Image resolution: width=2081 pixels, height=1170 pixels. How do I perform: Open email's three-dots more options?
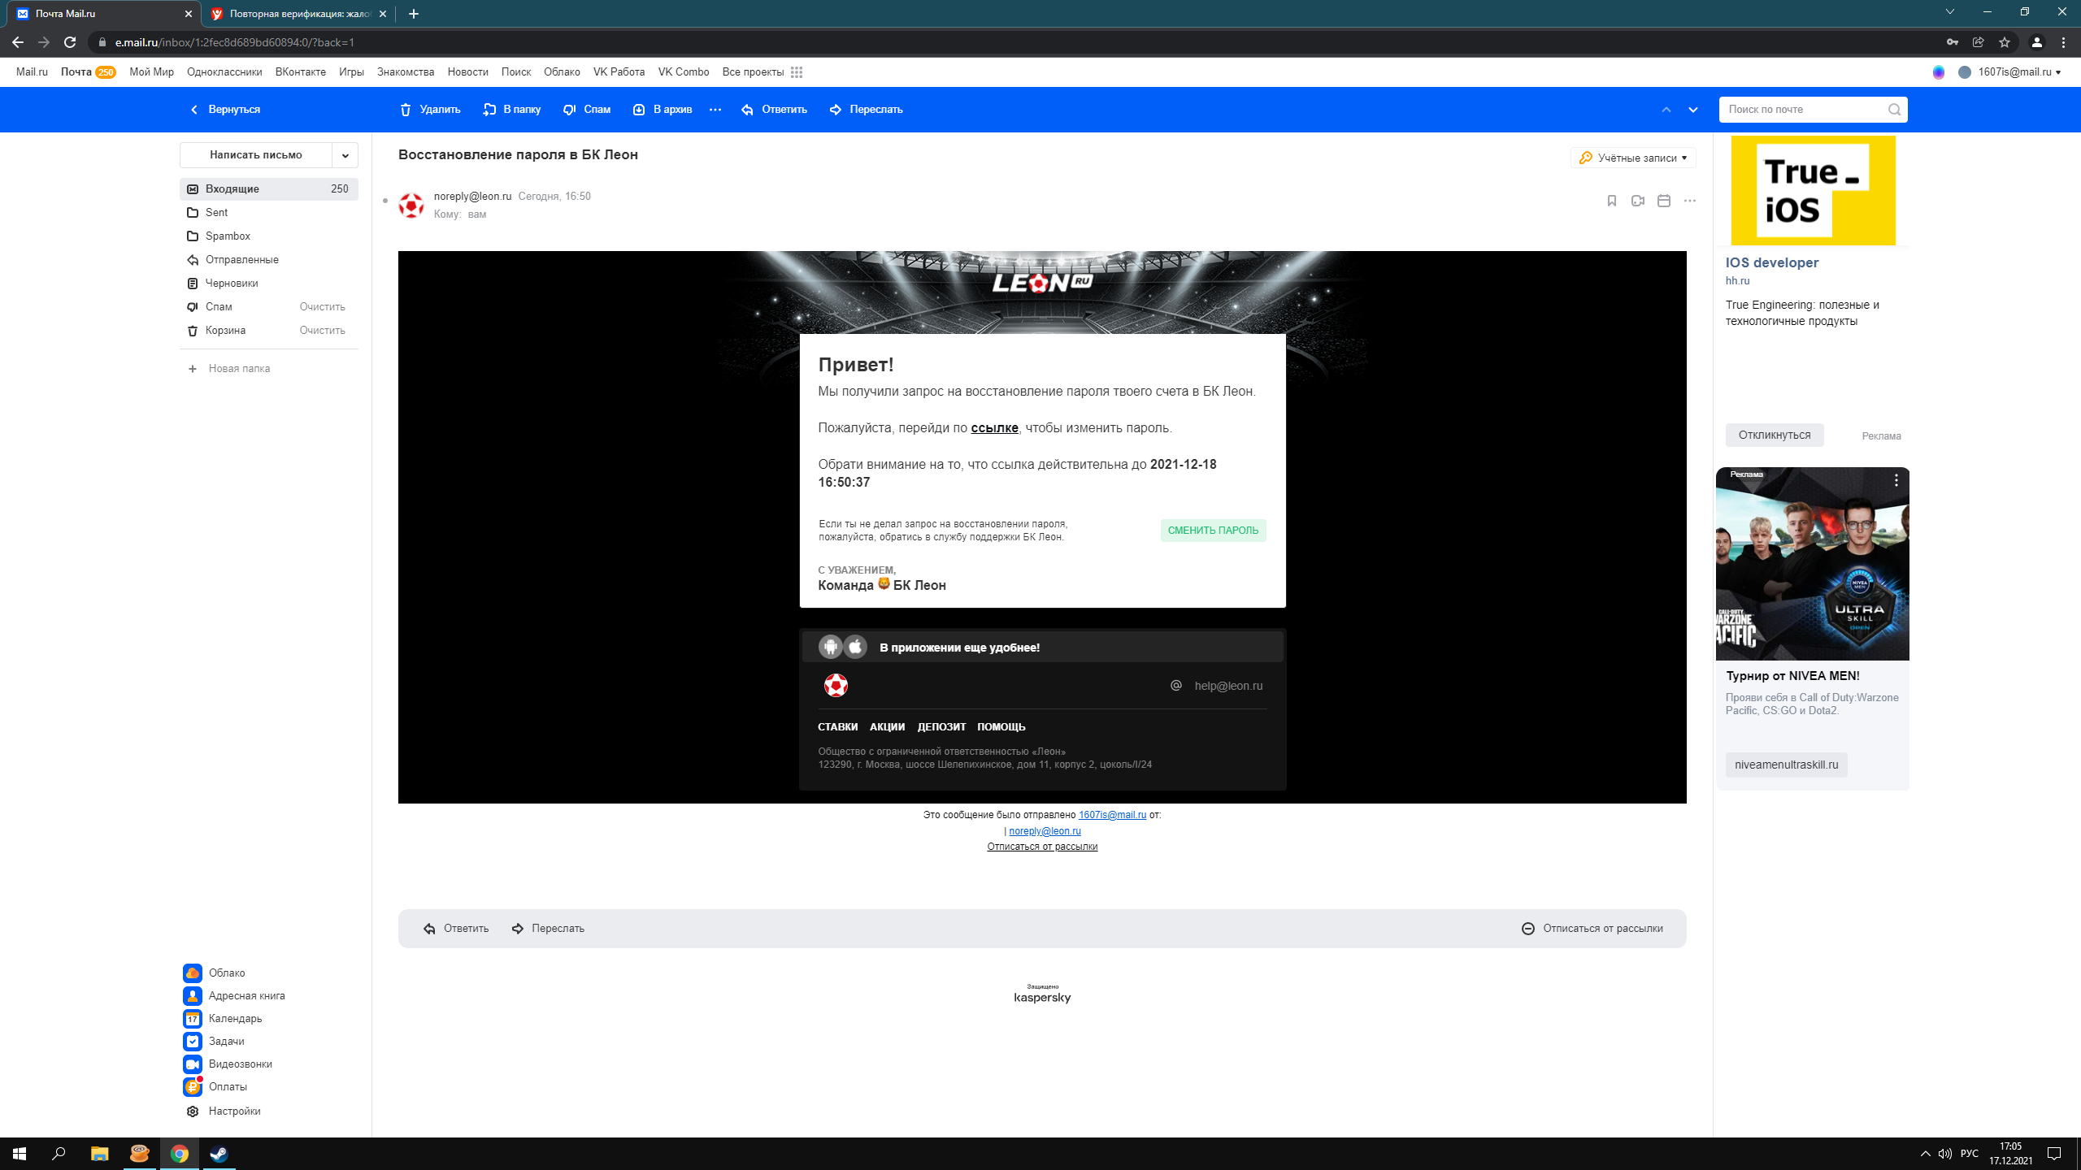coord(1689,201)
